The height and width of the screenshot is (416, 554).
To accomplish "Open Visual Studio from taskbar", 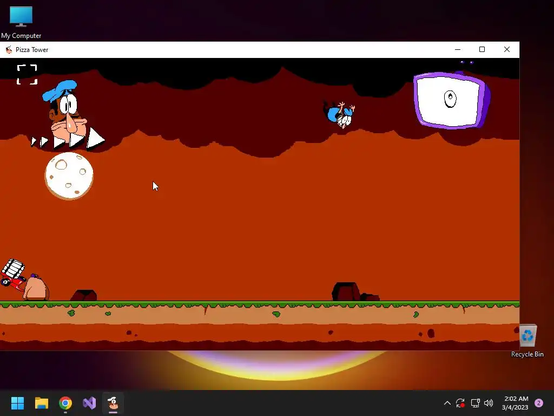I will (x=89, y=403).
